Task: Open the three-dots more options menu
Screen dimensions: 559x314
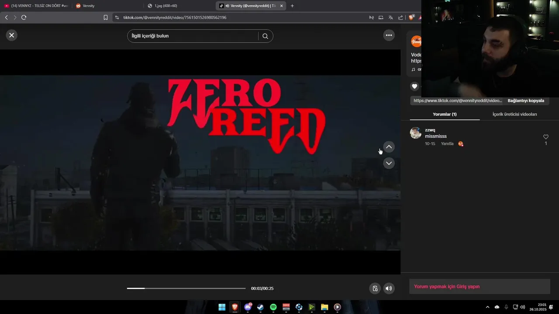Action: click(x=389, y=35)
